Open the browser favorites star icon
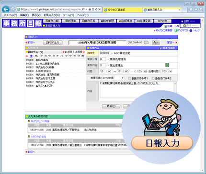 pyautogui.click(x=196, y=10)
